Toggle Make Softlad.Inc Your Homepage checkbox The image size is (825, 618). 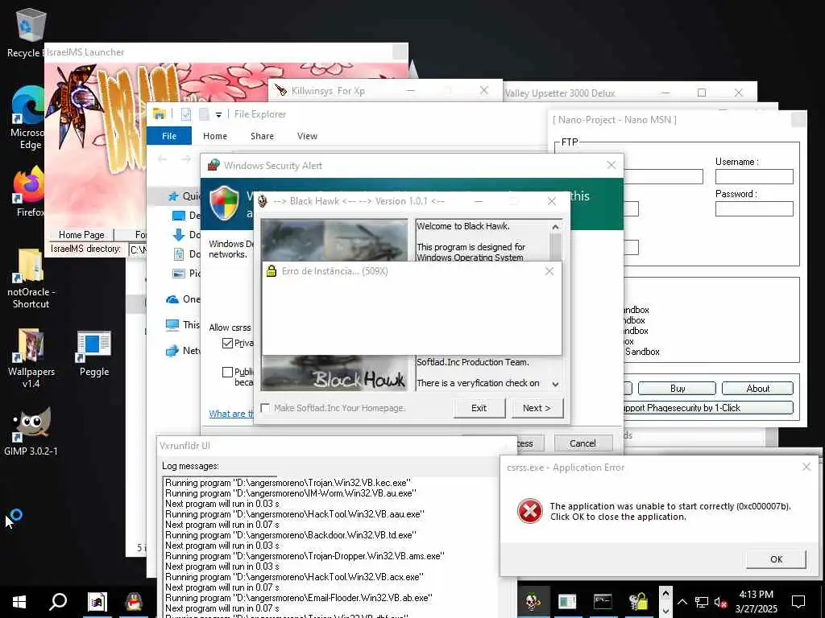click(265, 408)
